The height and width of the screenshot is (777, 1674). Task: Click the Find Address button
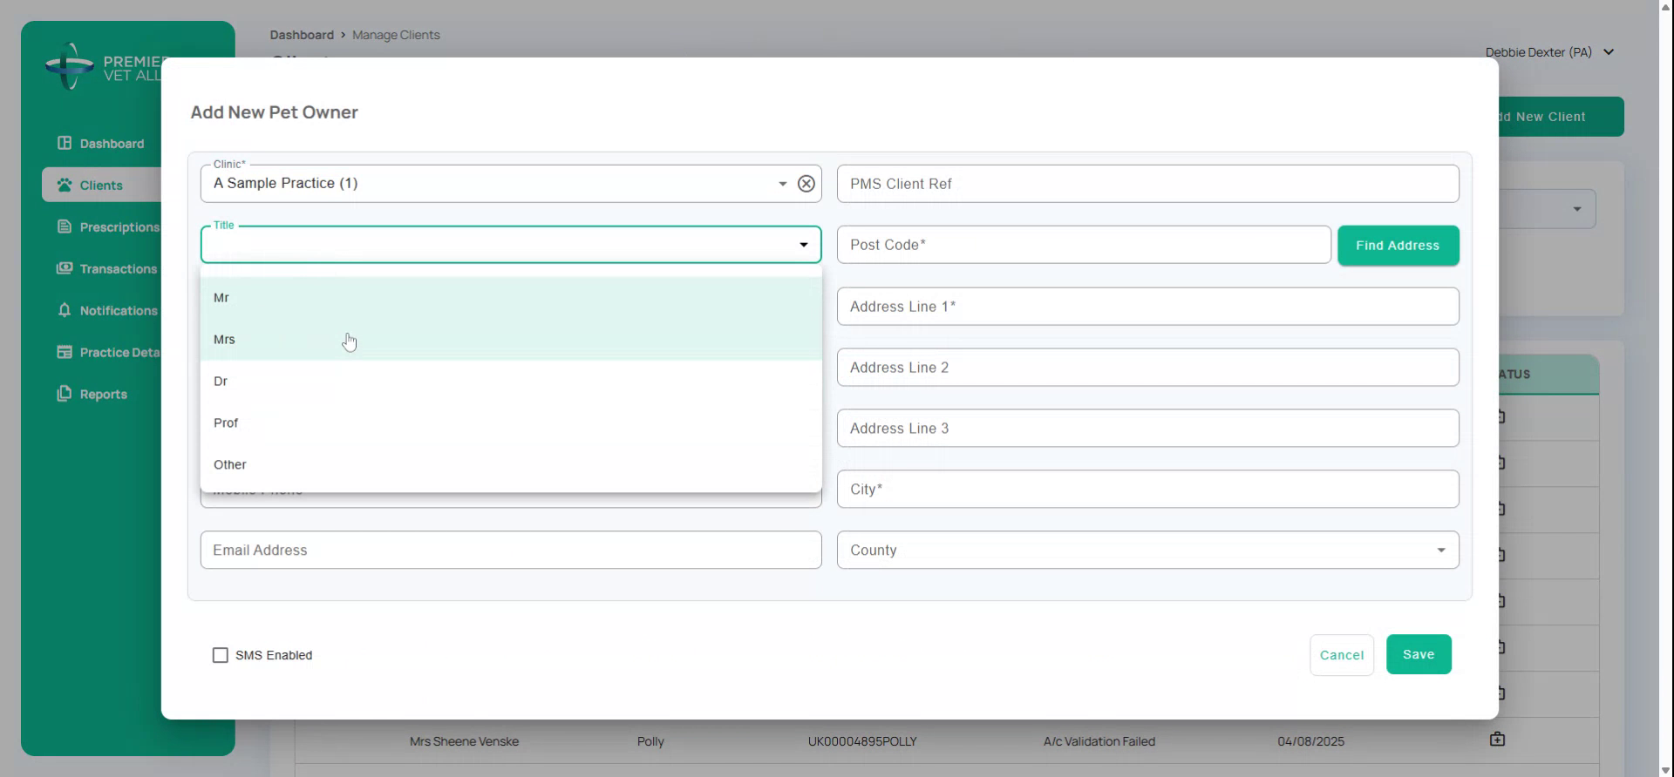(1398, 246)
